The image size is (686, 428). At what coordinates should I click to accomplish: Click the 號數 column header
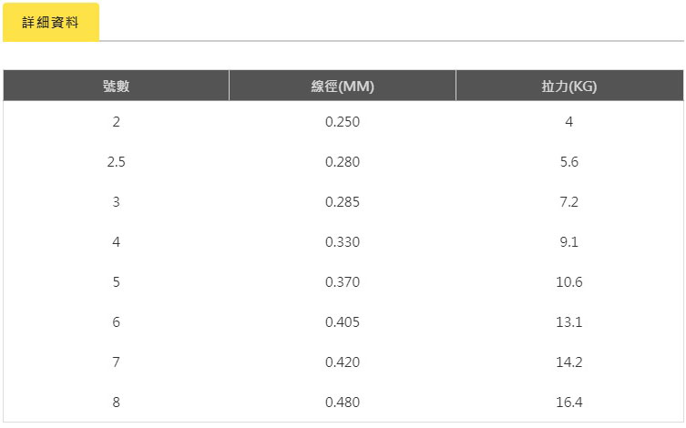[x=116, y=86]
